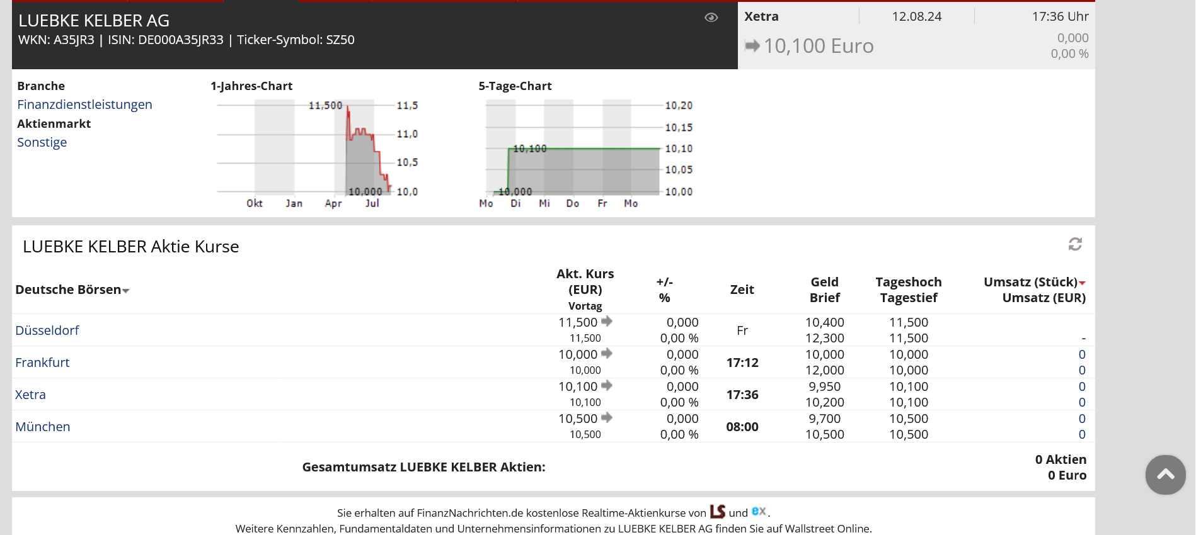Screen dimensions: 1196x535
Task: Open the München exchange link
Action: tap(43, 427)
